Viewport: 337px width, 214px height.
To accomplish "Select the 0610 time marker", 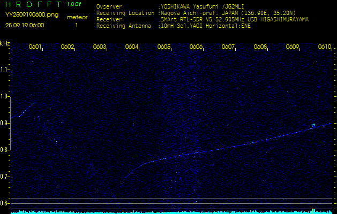I will (325, 47).
